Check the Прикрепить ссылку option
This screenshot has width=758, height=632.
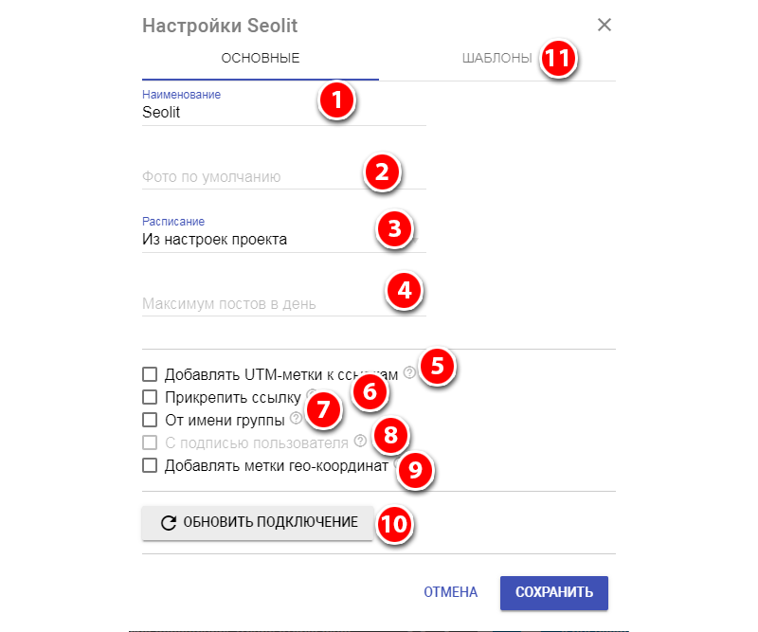click(x=149, y=397)
